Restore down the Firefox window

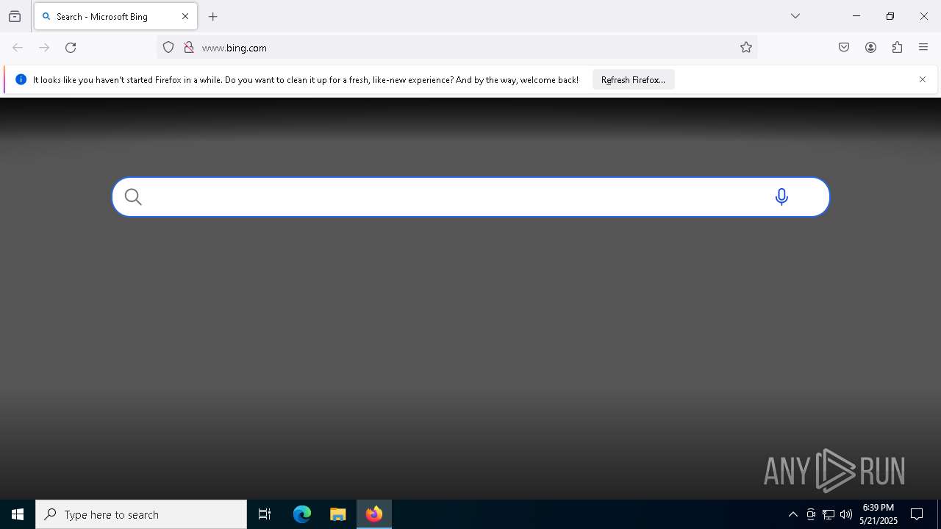890,16
